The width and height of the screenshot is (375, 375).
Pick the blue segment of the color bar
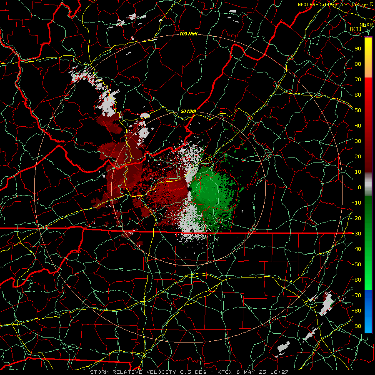[x=368, y=311]
